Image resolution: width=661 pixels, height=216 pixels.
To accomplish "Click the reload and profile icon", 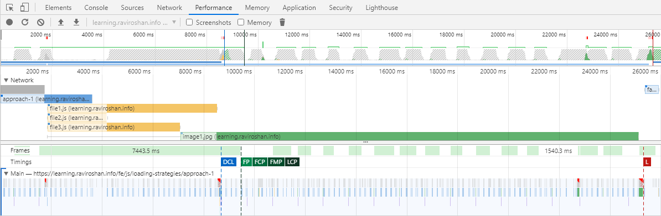I will pyautogui.click(x=25, y=22).
